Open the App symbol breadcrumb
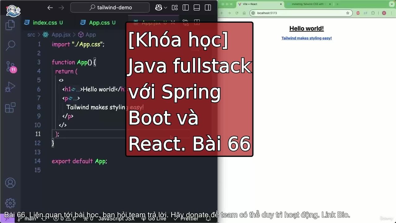Viewport: 396px width, 223px height. click(87, 35)
